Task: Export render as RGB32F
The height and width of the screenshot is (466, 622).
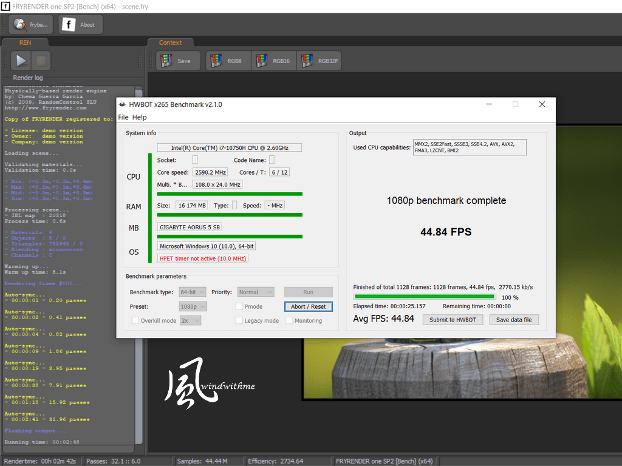Action: 320,61
